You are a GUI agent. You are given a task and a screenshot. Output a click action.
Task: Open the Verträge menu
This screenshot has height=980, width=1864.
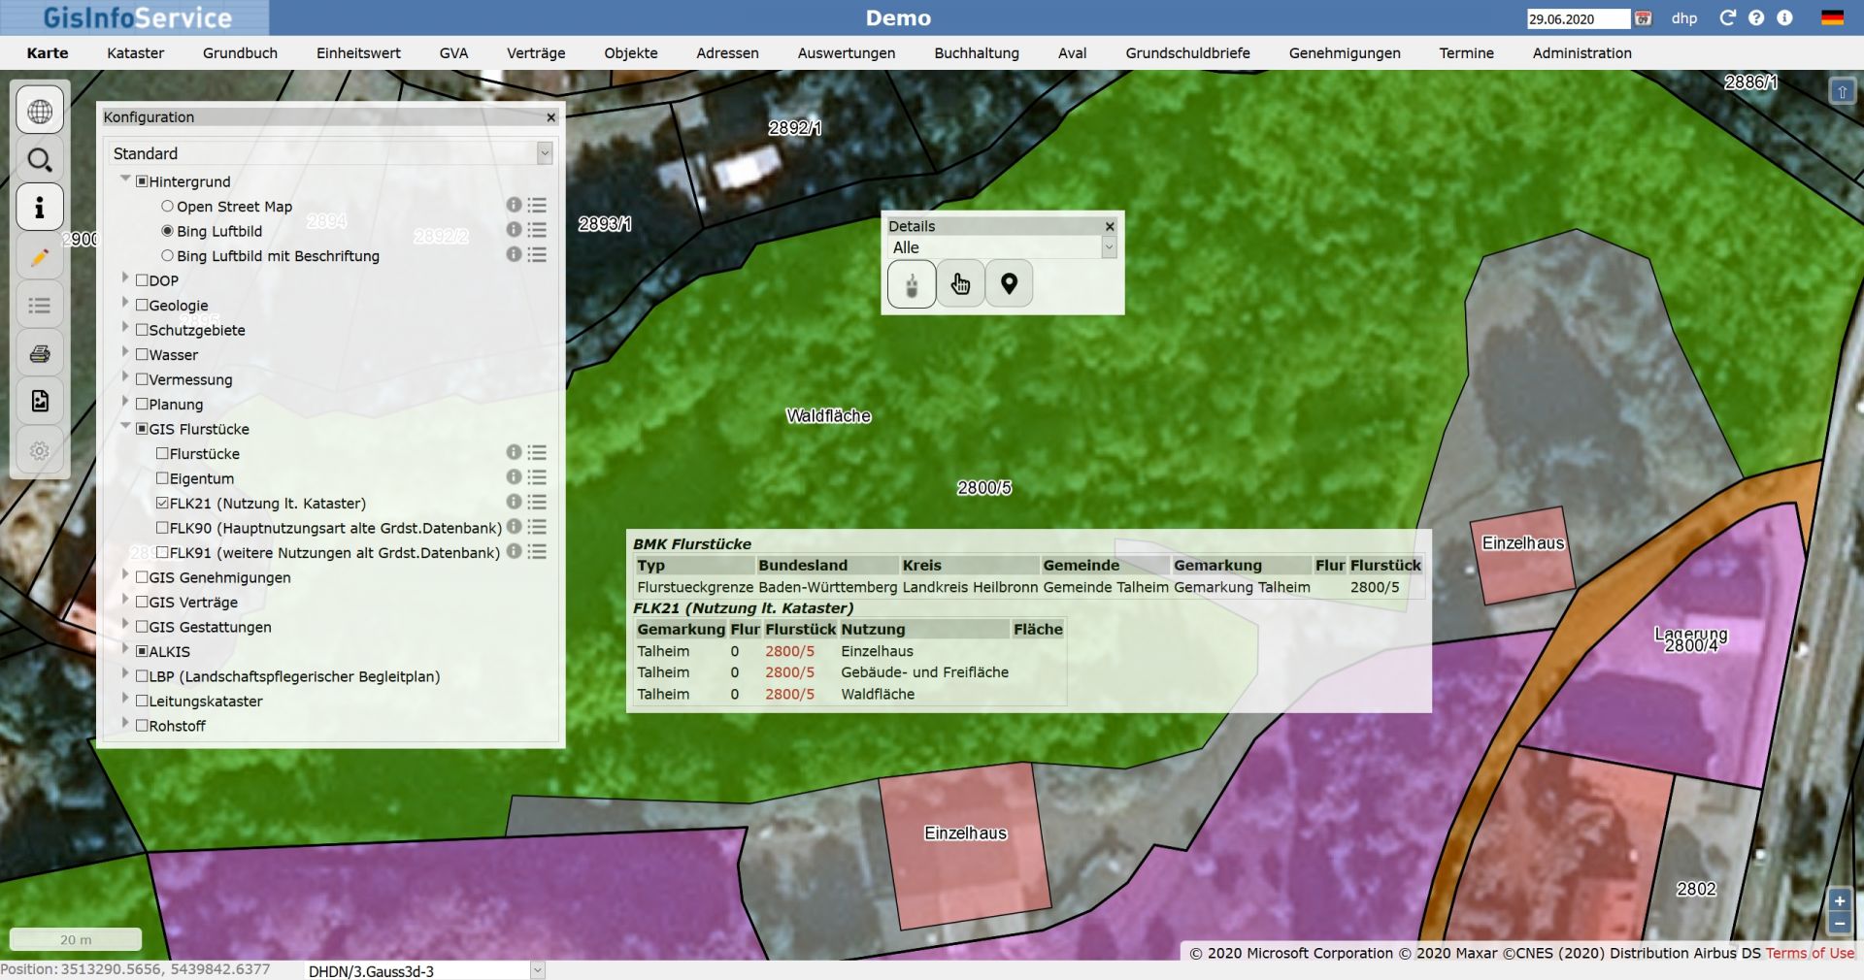[536, 53]
